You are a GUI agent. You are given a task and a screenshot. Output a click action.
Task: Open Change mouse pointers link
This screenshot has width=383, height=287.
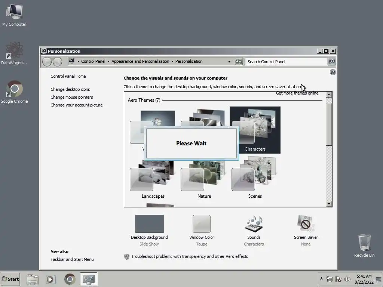71,97
